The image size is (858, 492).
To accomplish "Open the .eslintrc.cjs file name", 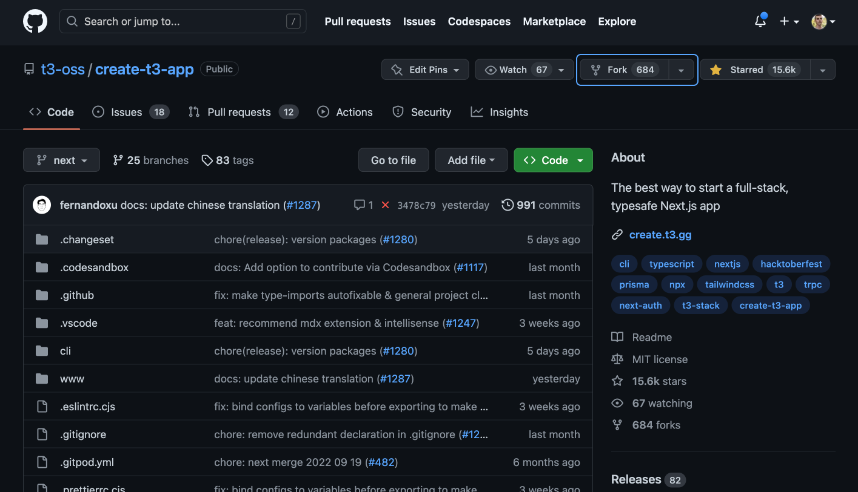I will click(87, 407).
